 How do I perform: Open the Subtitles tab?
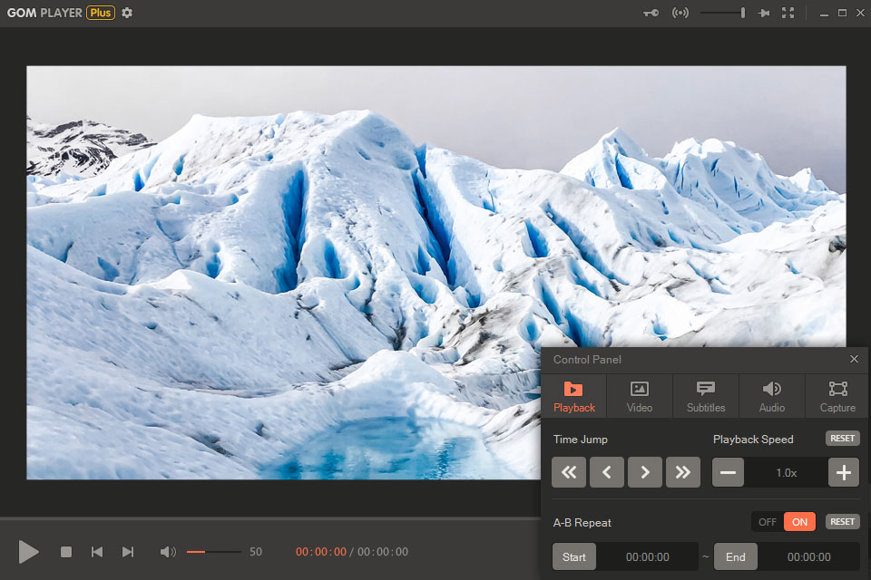pos(706,396)
